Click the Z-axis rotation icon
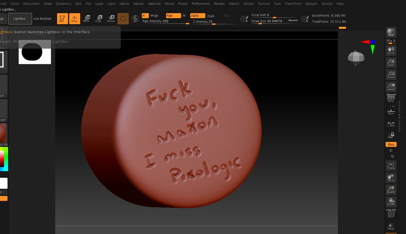The image size is (406, 234). (392, 156)
